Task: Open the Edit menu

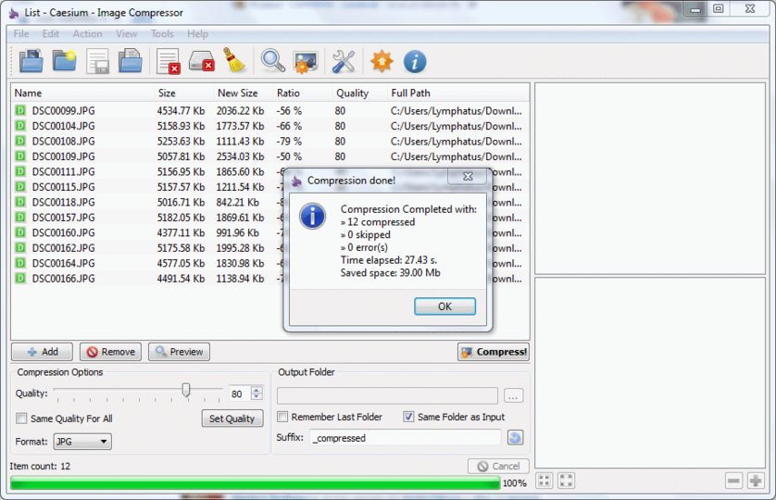Action: (x=51, y=33)
